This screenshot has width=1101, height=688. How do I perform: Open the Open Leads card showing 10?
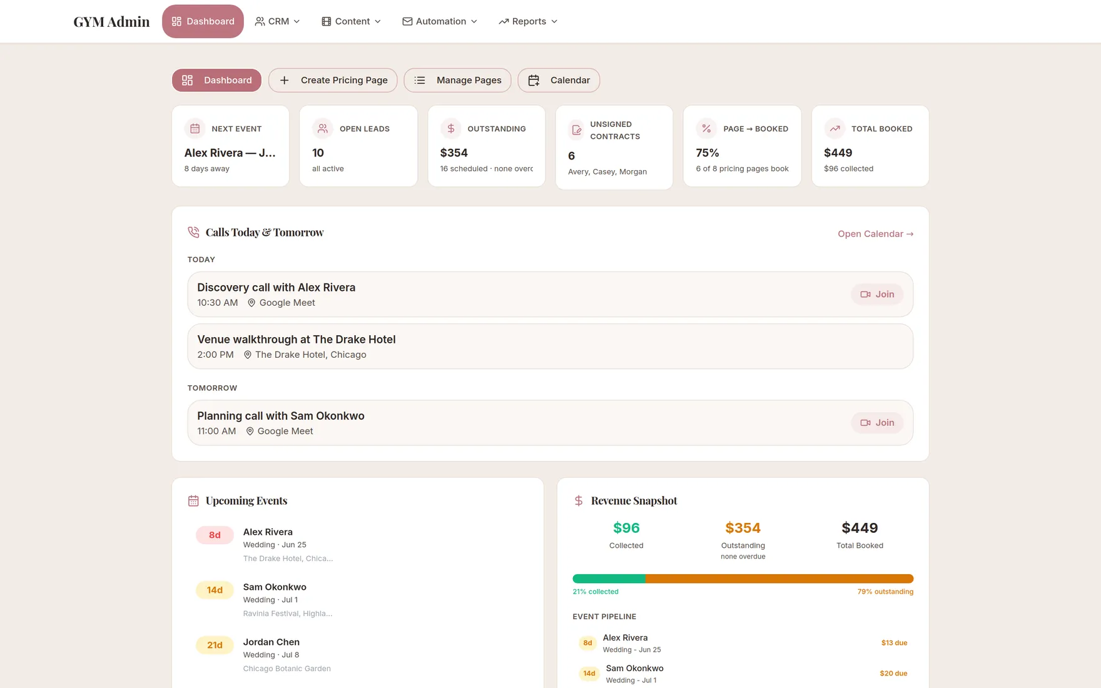coord(358,146)
